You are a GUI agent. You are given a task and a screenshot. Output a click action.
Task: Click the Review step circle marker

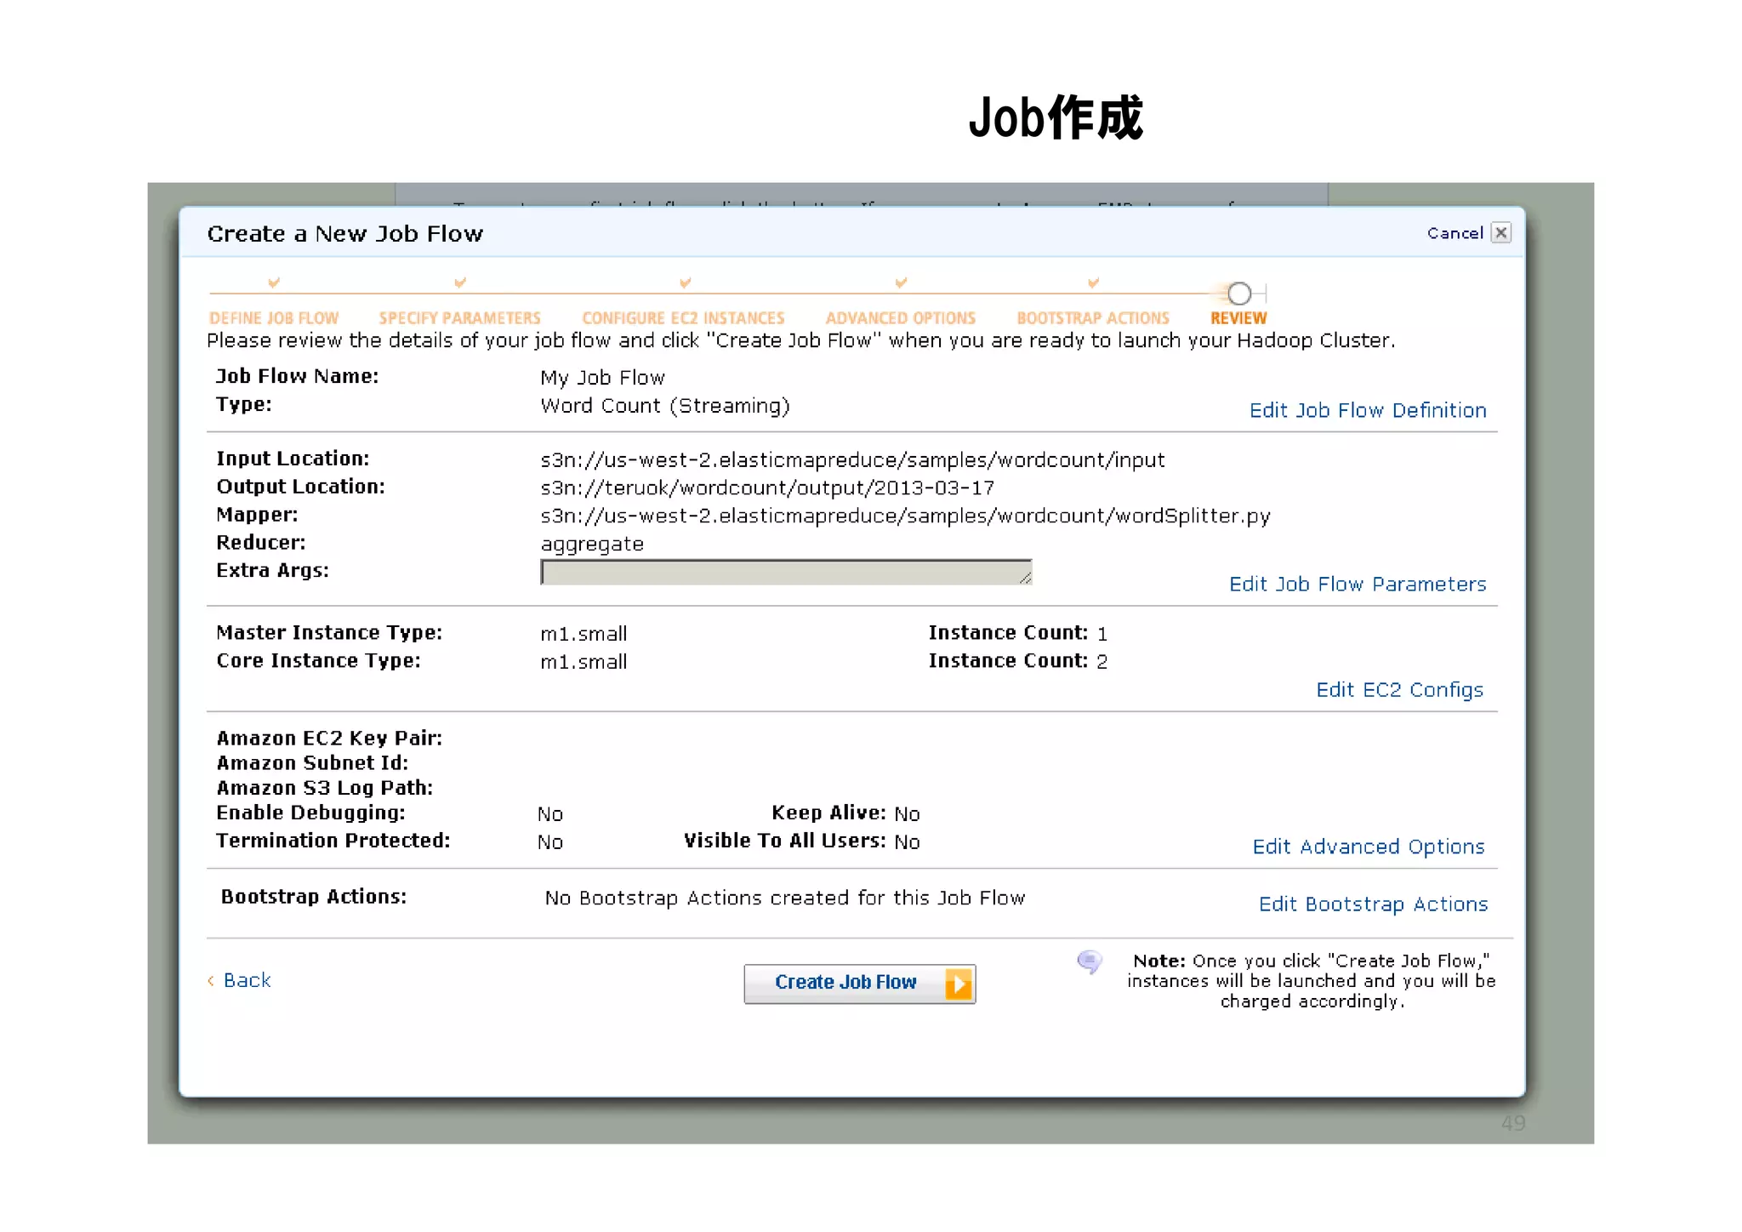coord(1239,294)
